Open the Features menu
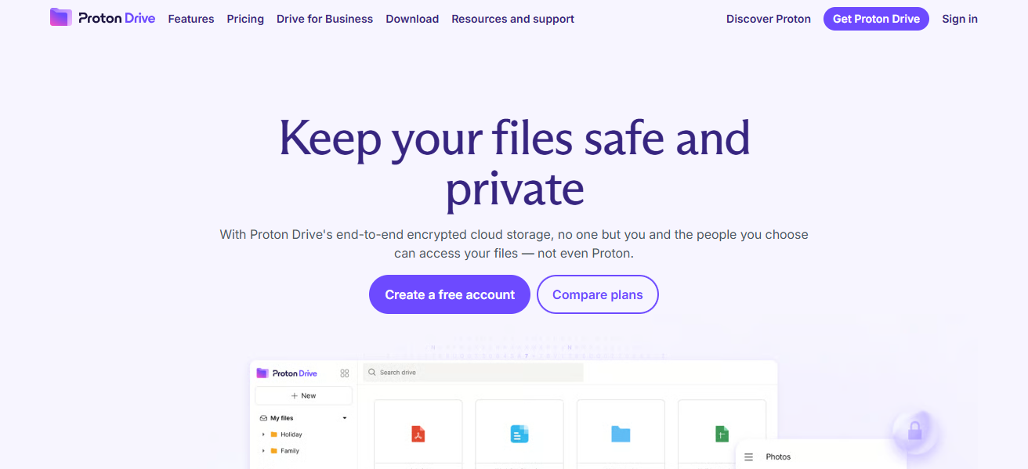 tap(191, 19)
